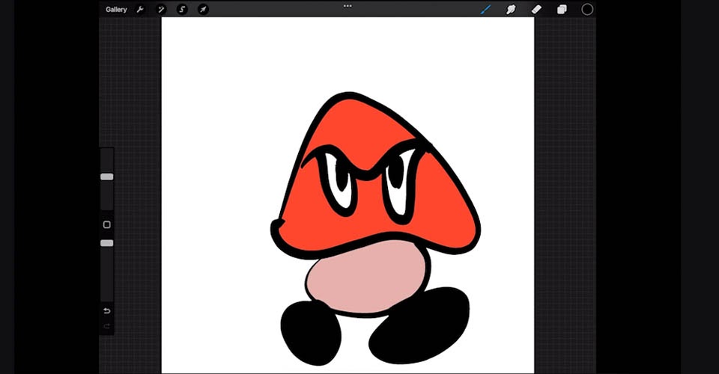Click the brush opacity slider handle

point(107,243)
